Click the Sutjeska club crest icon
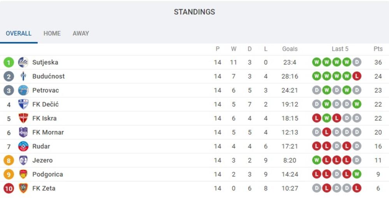389x198 pixels. [x=23, y=62]
